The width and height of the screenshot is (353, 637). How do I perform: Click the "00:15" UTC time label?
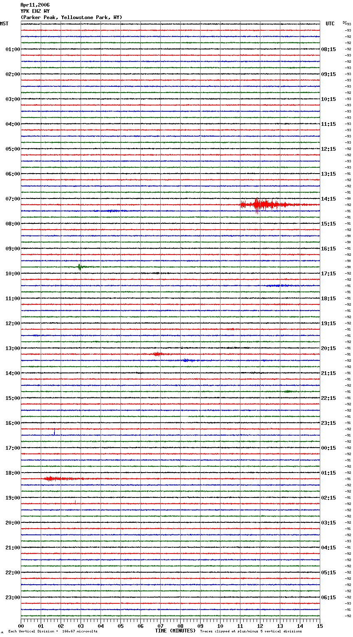[328, 448]
